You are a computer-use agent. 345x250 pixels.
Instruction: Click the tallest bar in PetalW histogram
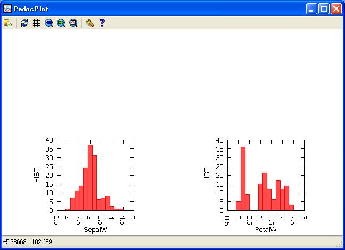click(243, 178)
